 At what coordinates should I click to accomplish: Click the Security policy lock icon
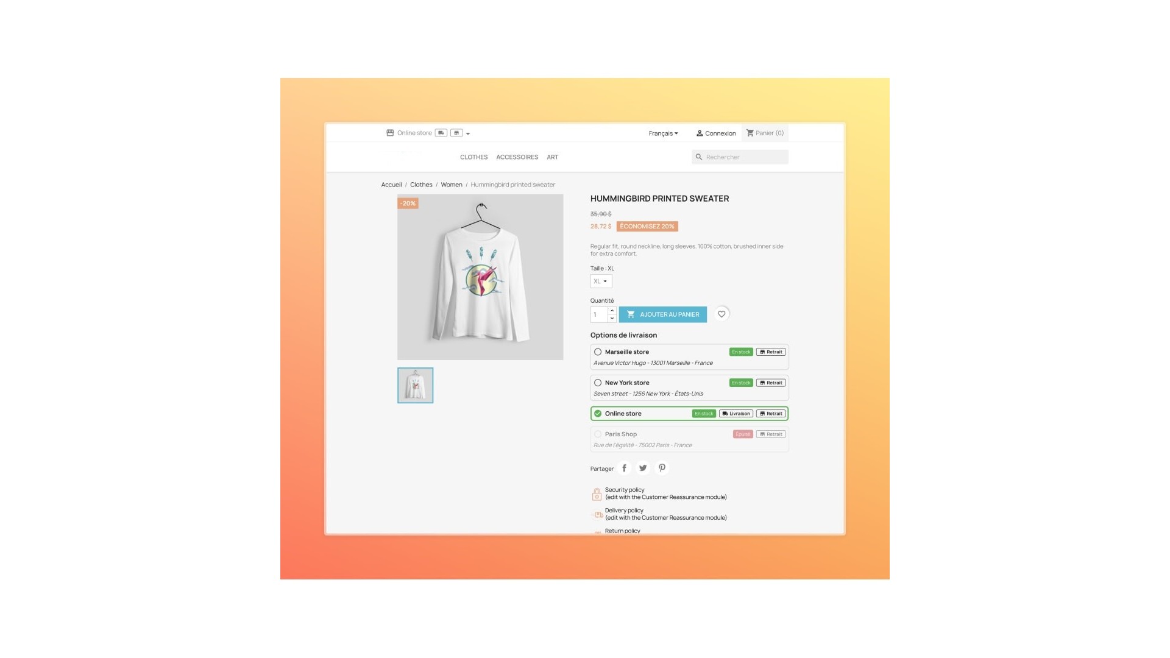pyautogui.click(x=597, y=494)
